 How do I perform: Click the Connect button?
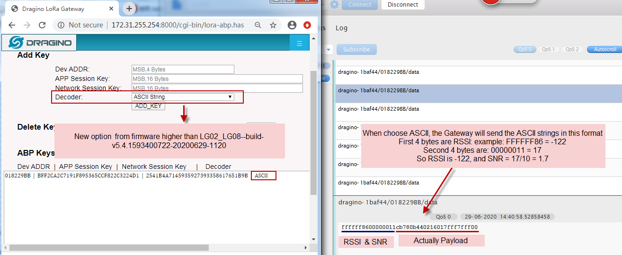tap(360, 5)
